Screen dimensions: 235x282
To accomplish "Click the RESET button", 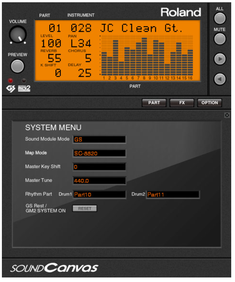I will pos(85,208).
